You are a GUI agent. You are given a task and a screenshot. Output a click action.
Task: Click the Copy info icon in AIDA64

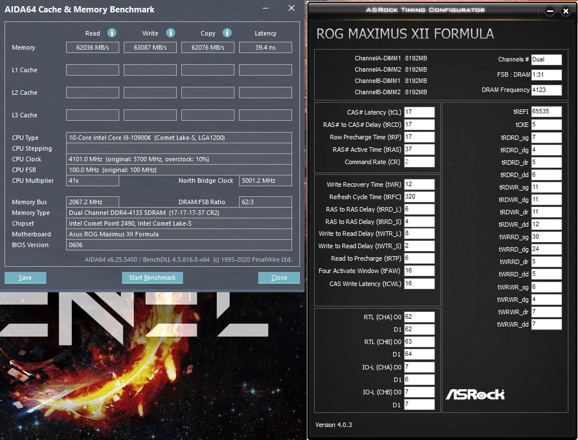227,33
